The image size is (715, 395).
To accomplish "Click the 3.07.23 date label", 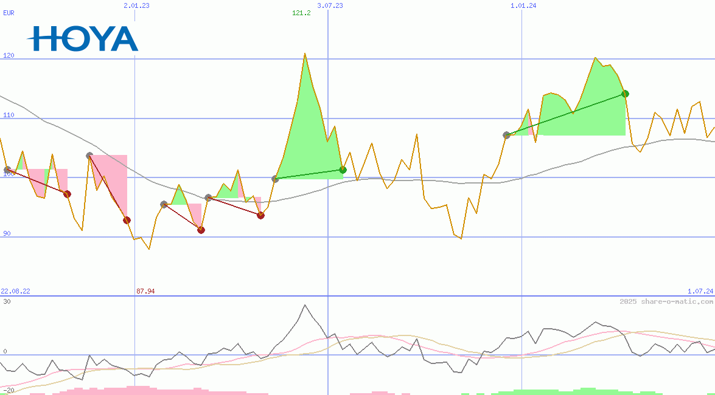I will pyautogui.click(x=330, y=5).
